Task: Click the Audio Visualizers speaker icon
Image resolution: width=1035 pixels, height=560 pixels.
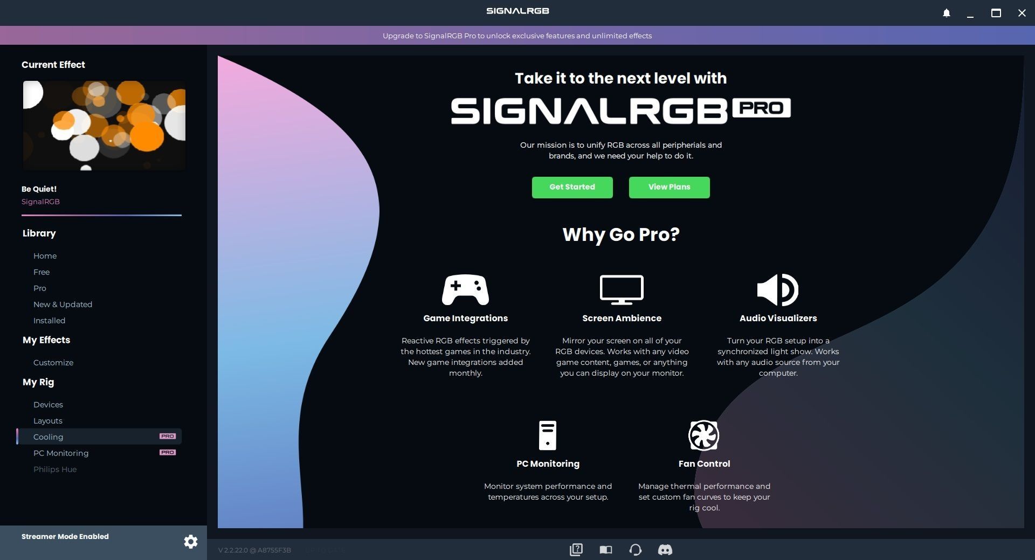Action: click(778, 290)
